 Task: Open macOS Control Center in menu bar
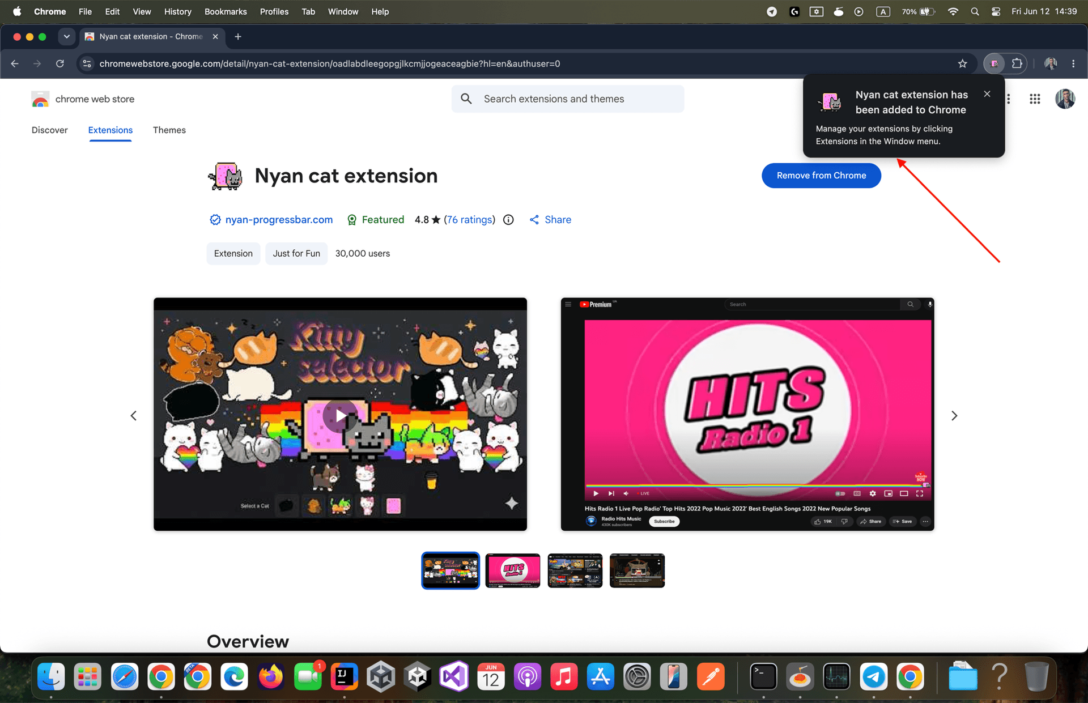pyautogui.click(x=996, y=11)
